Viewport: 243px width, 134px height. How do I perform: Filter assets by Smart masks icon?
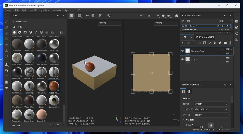tap(25, 32)
